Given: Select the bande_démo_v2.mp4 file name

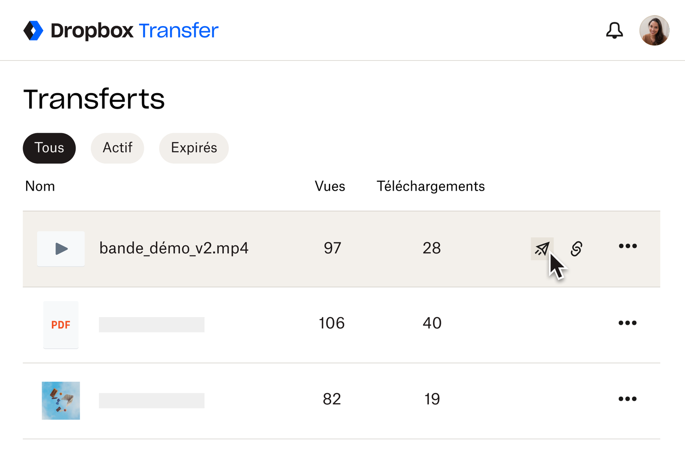Looking at the screenshot, I should 174,248.
